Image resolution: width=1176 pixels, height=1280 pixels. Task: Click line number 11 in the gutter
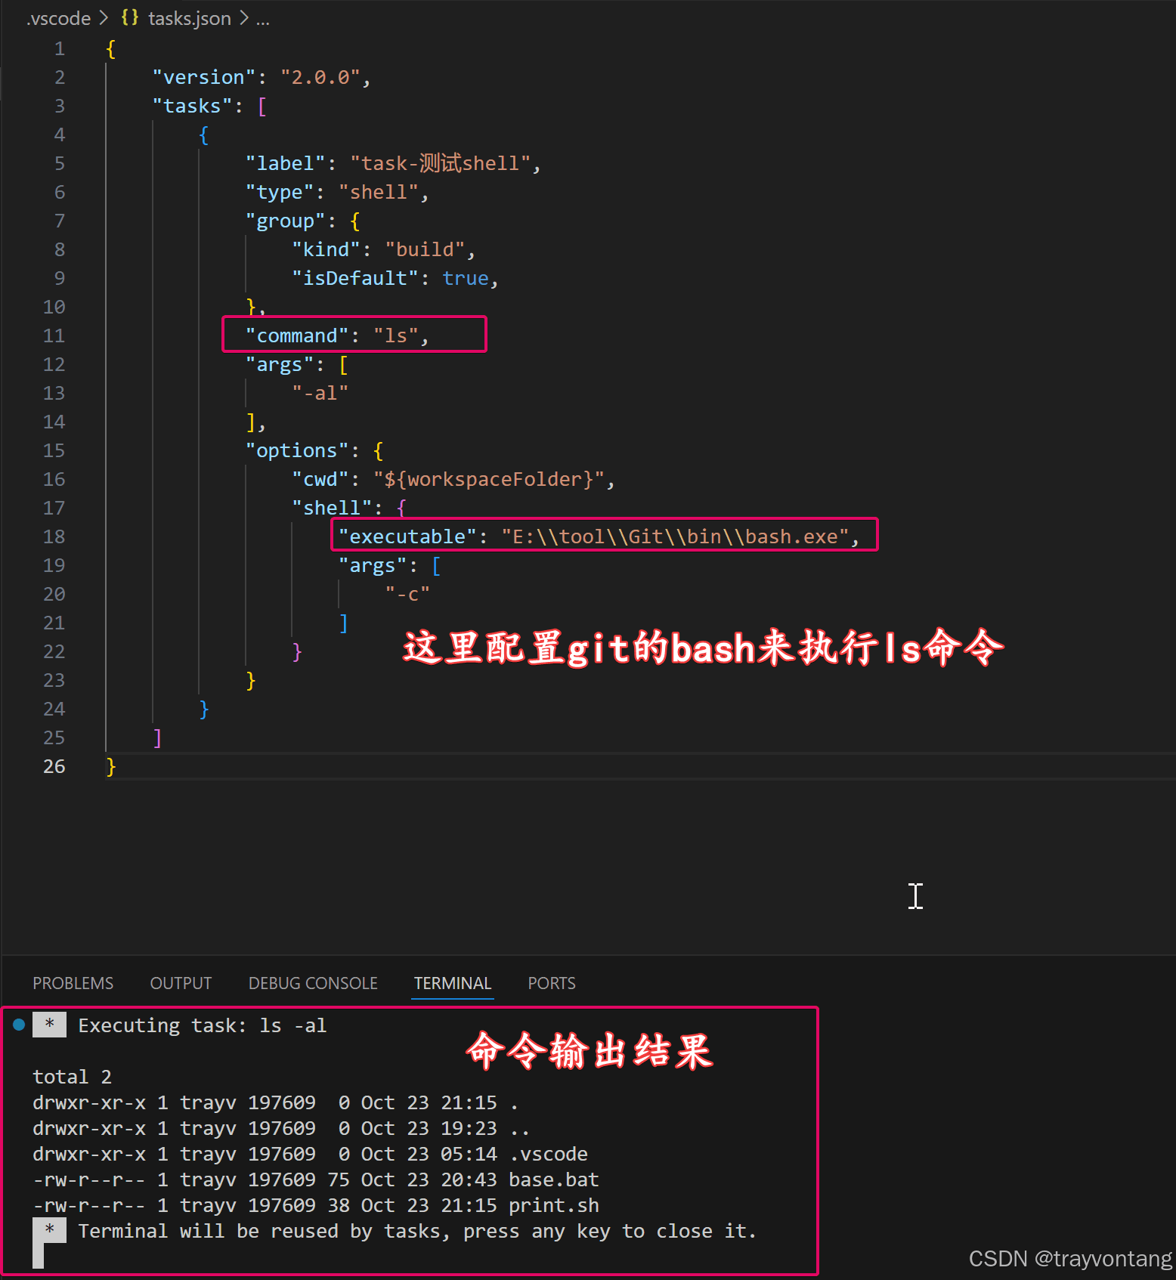tap(54, 335)
